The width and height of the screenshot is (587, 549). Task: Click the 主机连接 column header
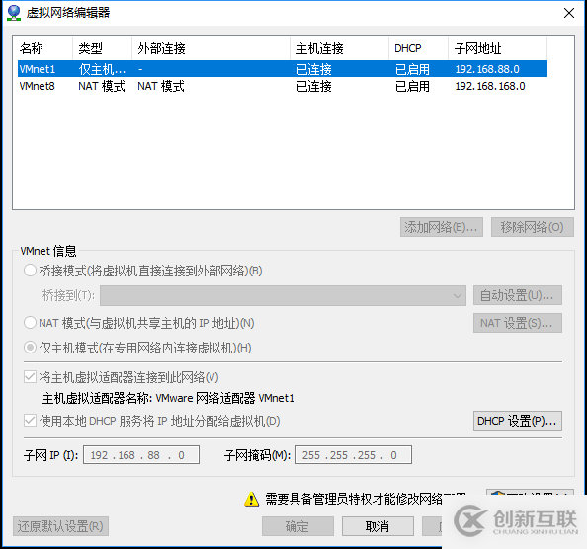point(339,48)
